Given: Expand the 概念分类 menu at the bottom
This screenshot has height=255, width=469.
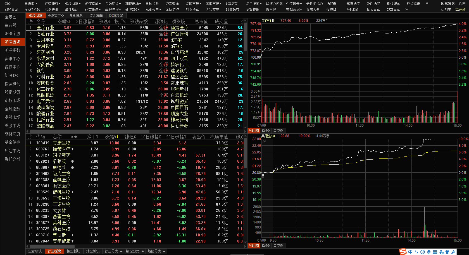Looking at the screenshot, I should coord(135,251).
